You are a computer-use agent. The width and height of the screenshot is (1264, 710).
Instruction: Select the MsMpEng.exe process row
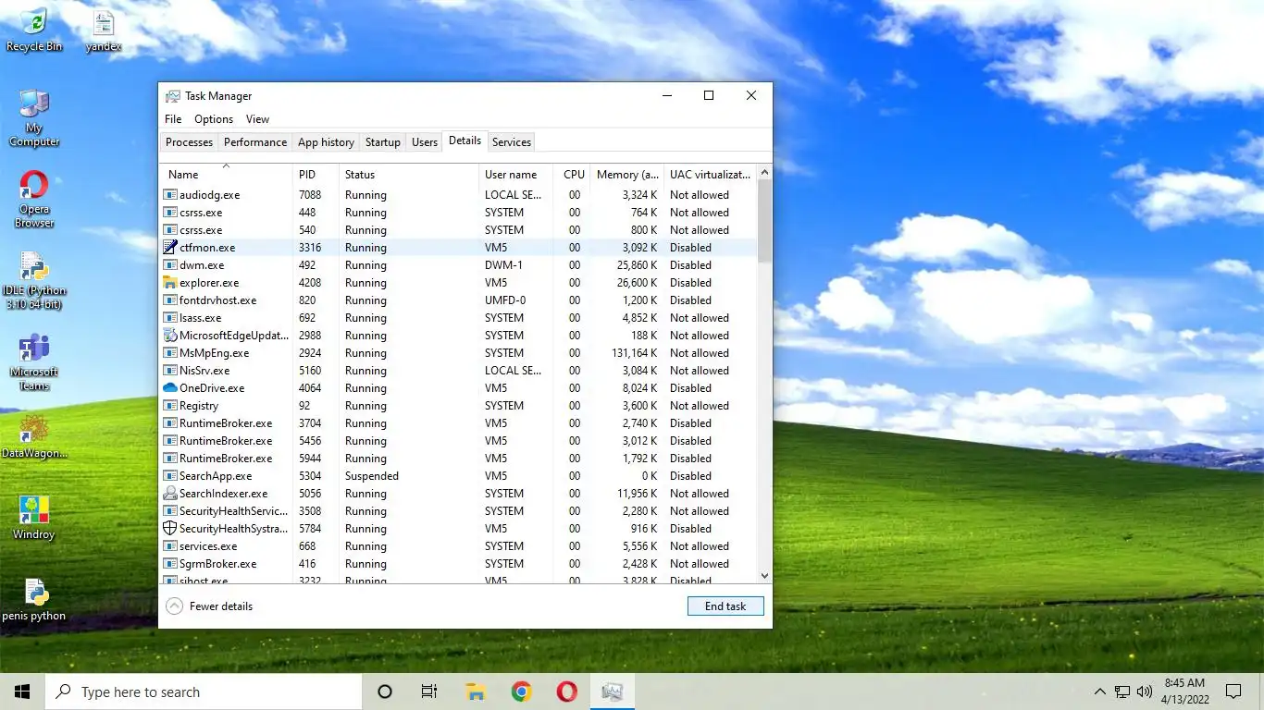click(458, 353)
